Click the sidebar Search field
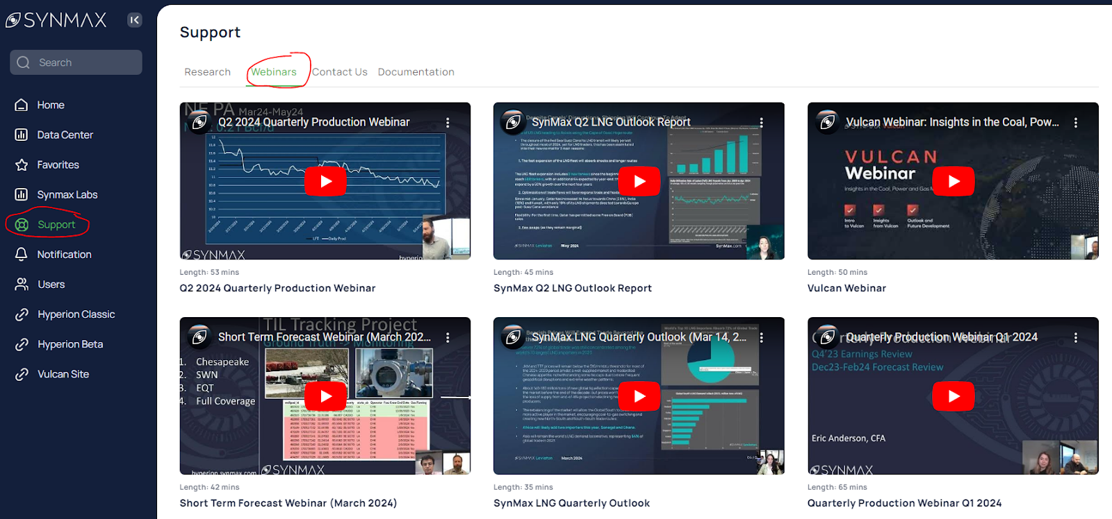 tap(76, 62)
